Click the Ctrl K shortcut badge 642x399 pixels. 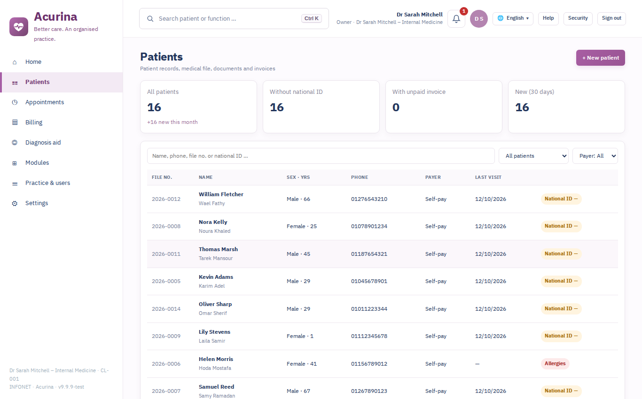coord(312,19)
